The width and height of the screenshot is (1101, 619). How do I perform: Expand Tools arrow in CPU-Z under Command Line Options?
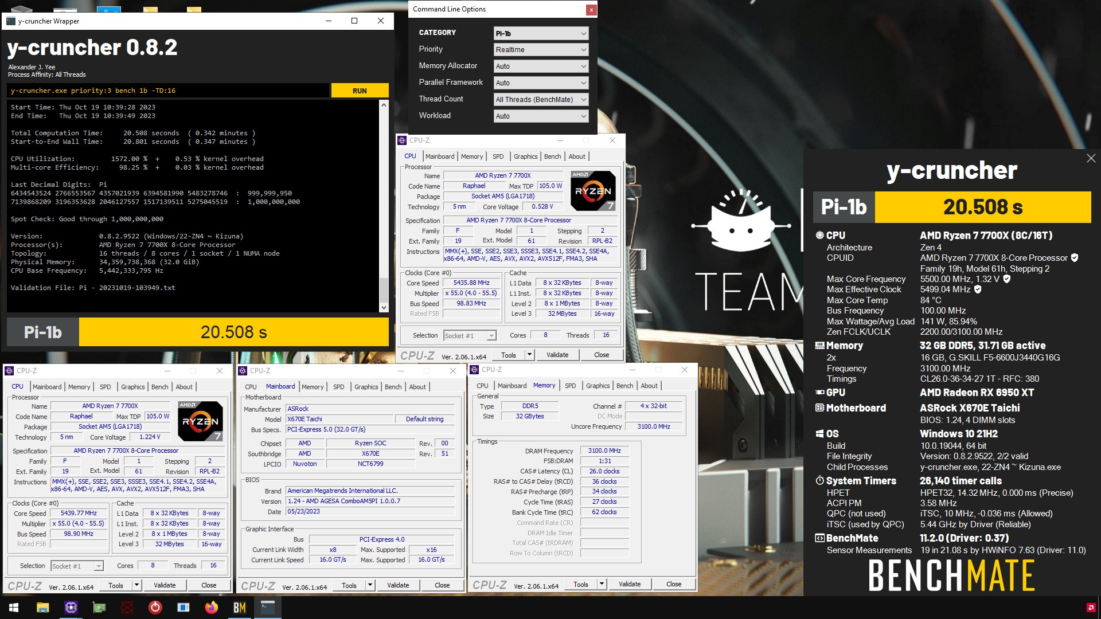tap(529, 355)
